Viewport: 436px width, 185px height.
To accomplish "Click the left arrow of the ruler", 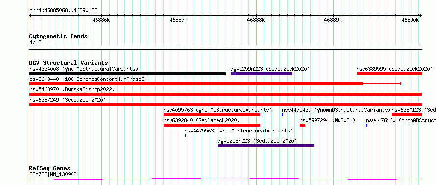I will pyautogui.click(x=30, y=16).
